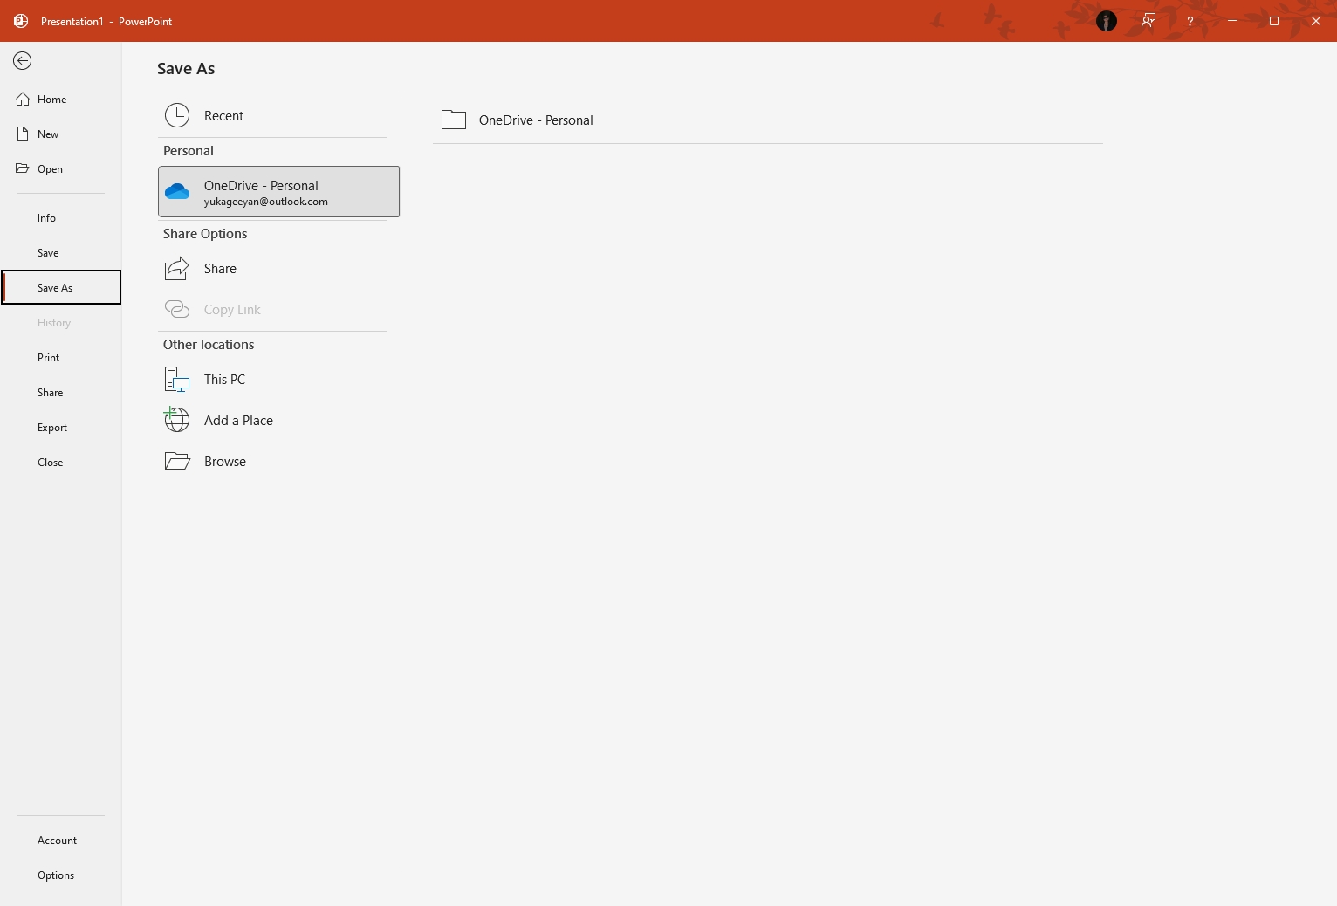This screenshot has height=906, width=1337.
Task: Click the yukageeyan@outlook.com email text
Action: coord(266,202)
